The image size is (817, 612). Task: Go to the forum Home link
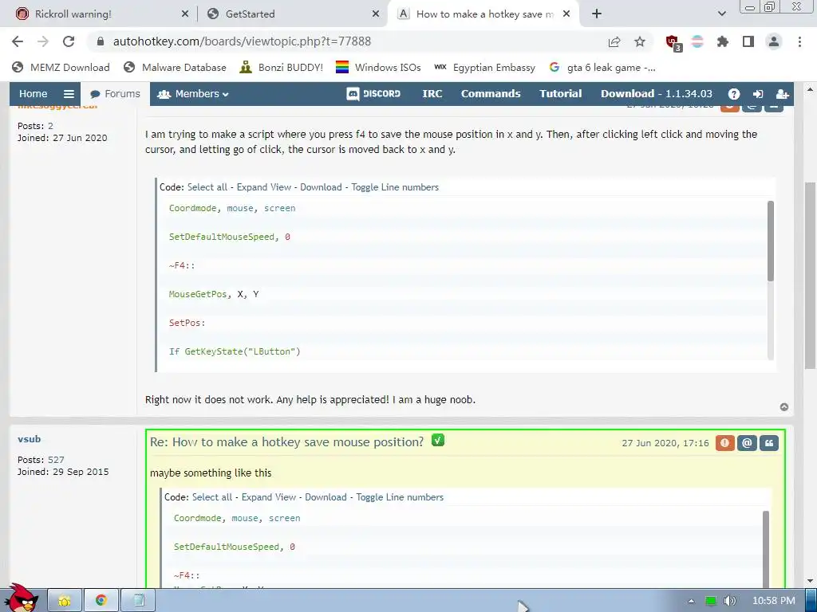(33, 94)
